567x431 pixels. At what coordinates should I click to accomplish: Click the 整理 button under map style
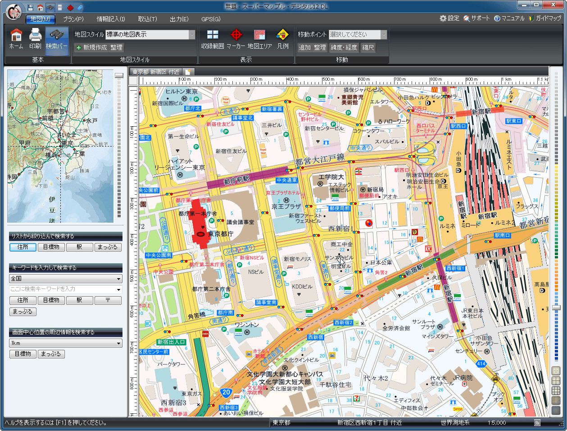116,47
